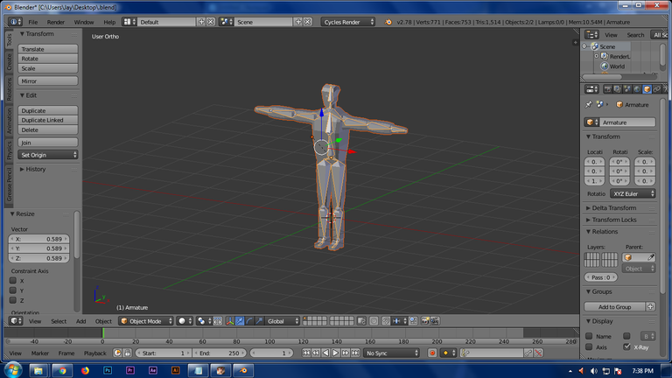Click the Resize Vector X value slider
The width and height of the screenshot is (672, 378).
tap(39, 239)
